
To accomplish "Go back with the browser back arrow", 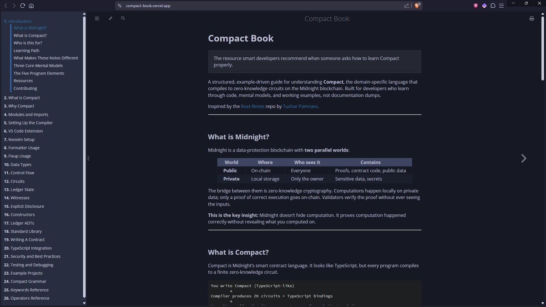I will [5, 6].
